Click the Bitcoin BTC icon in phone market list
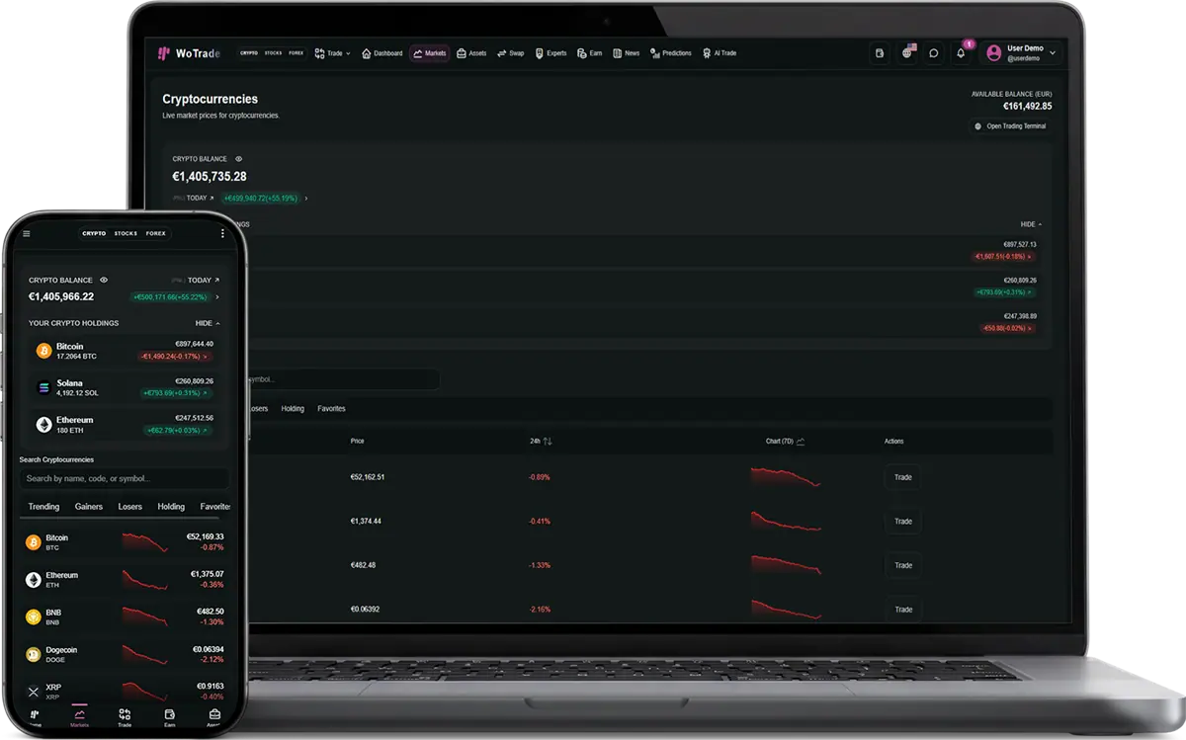1186x740 pixels. [x=33, y=542]
